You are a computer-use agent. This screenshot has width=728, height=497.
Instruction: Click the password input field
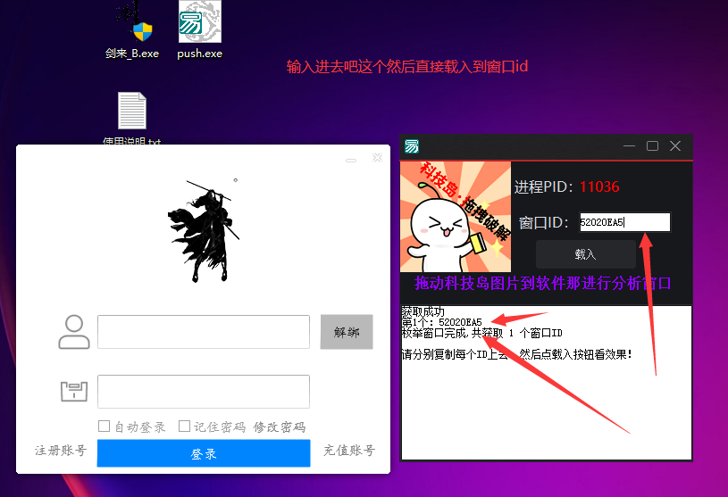[203, 392]
